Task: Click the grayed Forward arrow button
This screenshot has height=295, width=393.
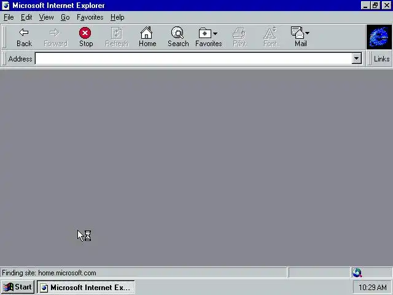Action: click(55, 37)
